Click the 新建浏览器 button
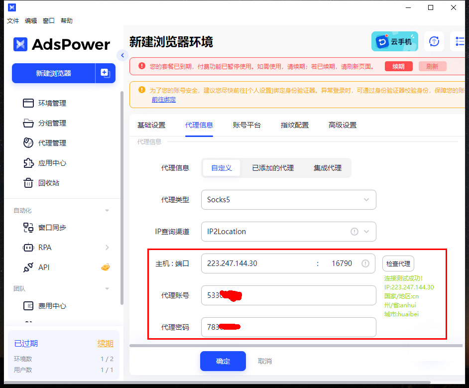 (54, 73)
